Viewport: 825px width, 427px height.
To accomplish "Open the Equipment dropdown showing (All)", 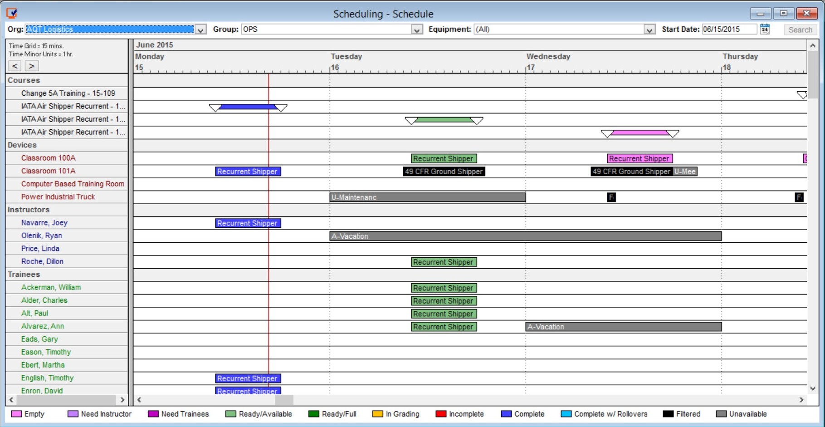I will (650, 29).
